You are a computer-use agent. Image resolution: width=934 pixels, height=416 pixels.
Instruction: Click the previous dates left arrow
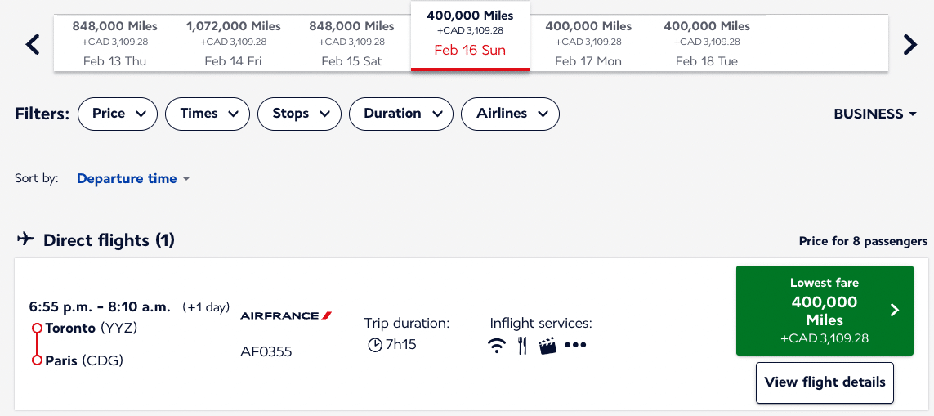tap(33, 44)
